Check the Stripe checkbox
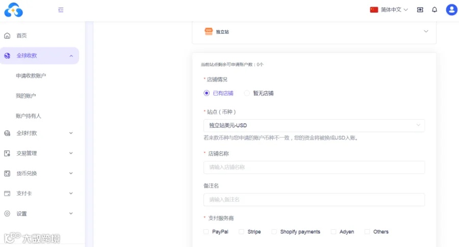The width and height of the screenshot is (459, 247). (x=241, y=232)
